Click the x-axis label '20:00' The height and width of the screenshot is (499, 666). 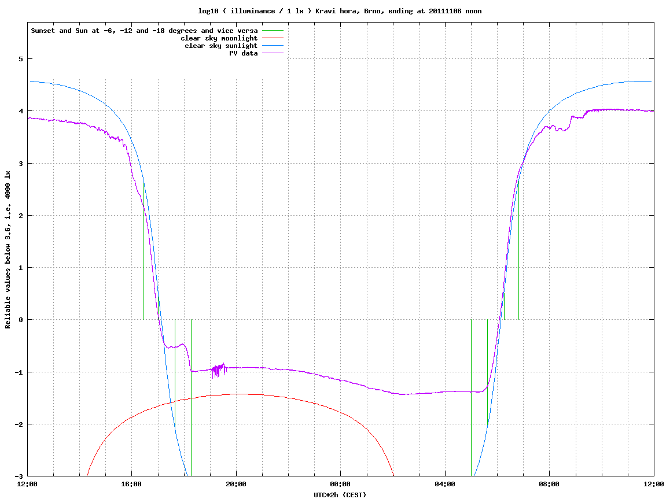click(x=236, y=484)
